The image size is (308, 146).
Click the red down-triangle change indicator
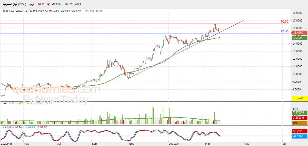click(x=48, y=4)
